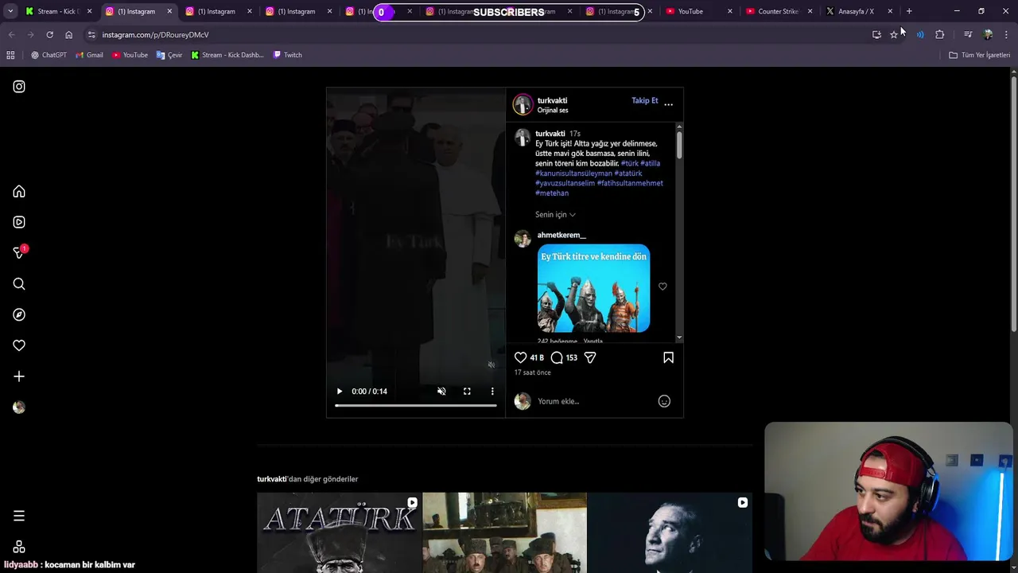Image resolution: width=1018 pixels, height=573 pixels.
Task: Open Reels from the sidebar
Action: (19, 222)
